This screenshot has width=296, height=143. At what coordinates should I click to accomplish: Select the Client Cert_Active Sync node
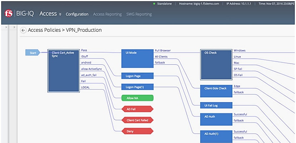point(63,71)
